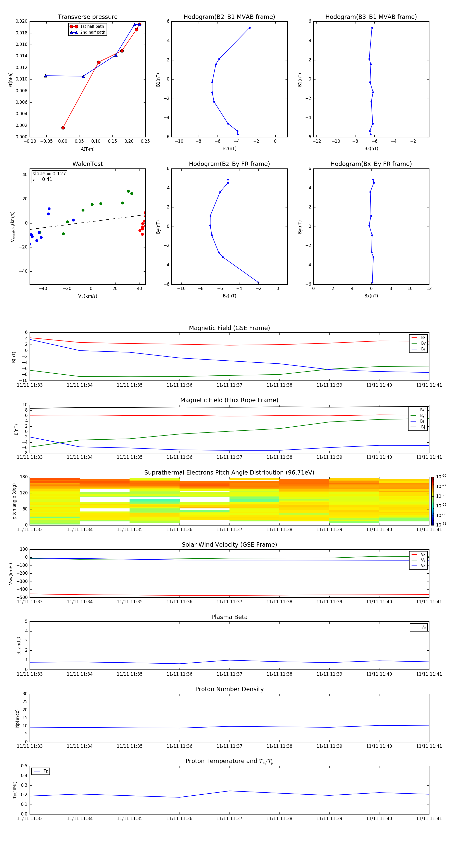Click the leftmost blue triangle in Transverse pressure plot
The image size is (459, 841).
45,76
